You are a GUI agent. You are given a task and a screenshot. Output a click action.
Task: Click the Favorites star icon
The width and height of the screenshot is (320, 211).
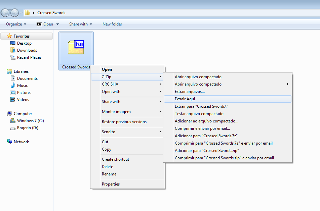[9, 36]
